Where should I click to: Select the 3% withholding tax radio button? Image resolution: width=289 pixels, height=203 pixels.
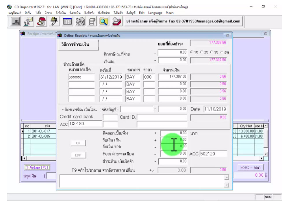tap(211, 53)
